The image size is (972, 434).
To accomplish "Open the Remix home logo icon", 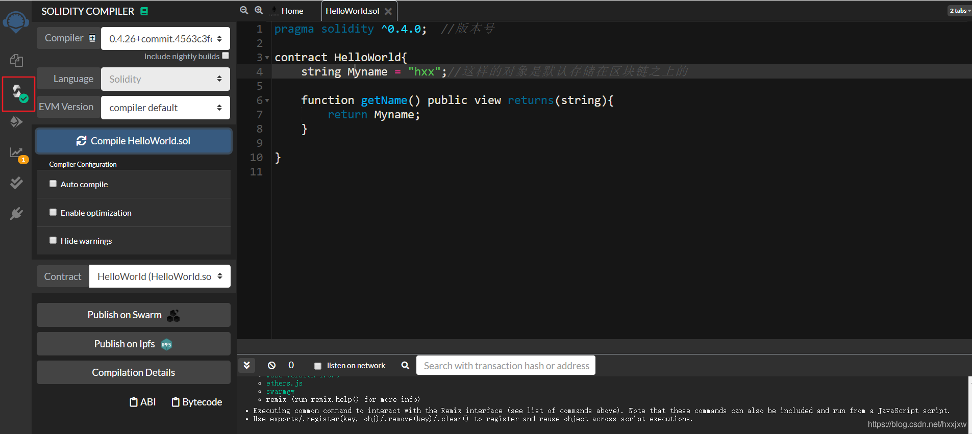I will pos(16,22).
